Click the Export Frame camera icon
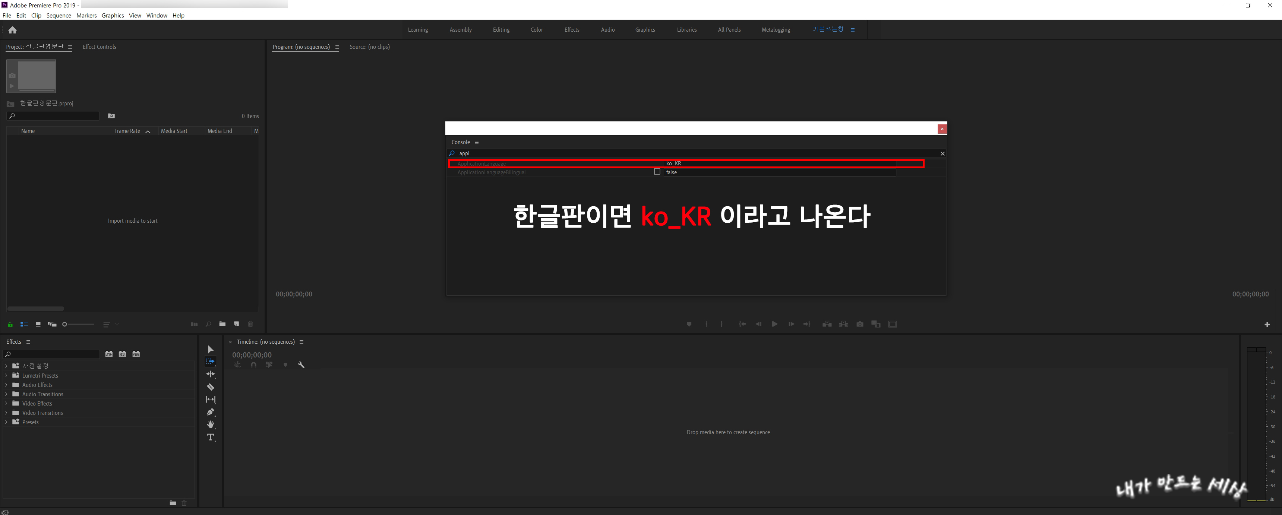The width and height of the screenshot is (1282, 515). pyautogui.click(x=859, y=324)
